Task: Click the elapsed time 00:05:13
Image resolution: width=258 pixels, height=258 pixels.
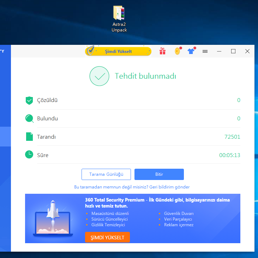Action: [229, 155]
